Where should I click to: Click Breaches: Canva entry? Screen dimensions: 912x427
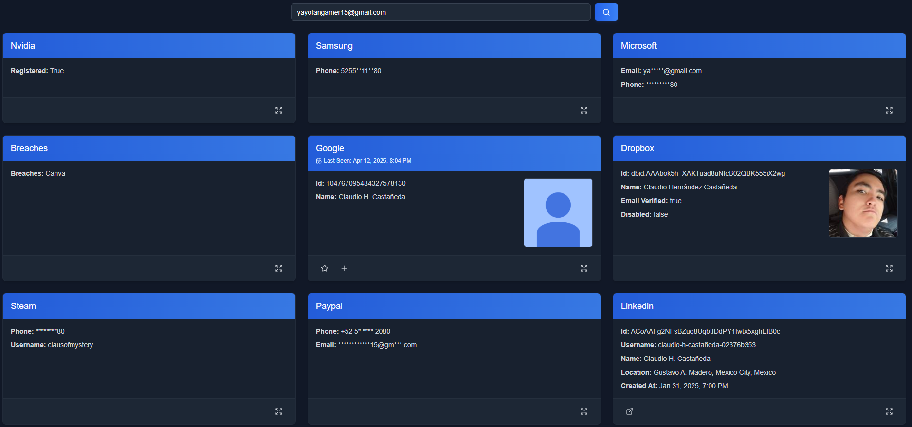pos(38,173)
